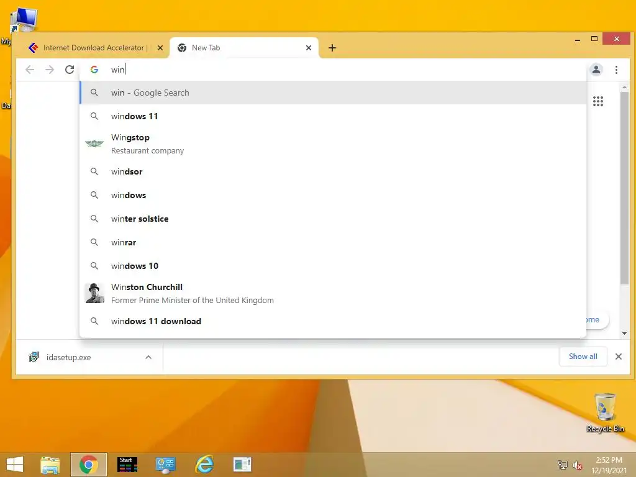
Task: Close the downloads bar
Action: [619, 357]
